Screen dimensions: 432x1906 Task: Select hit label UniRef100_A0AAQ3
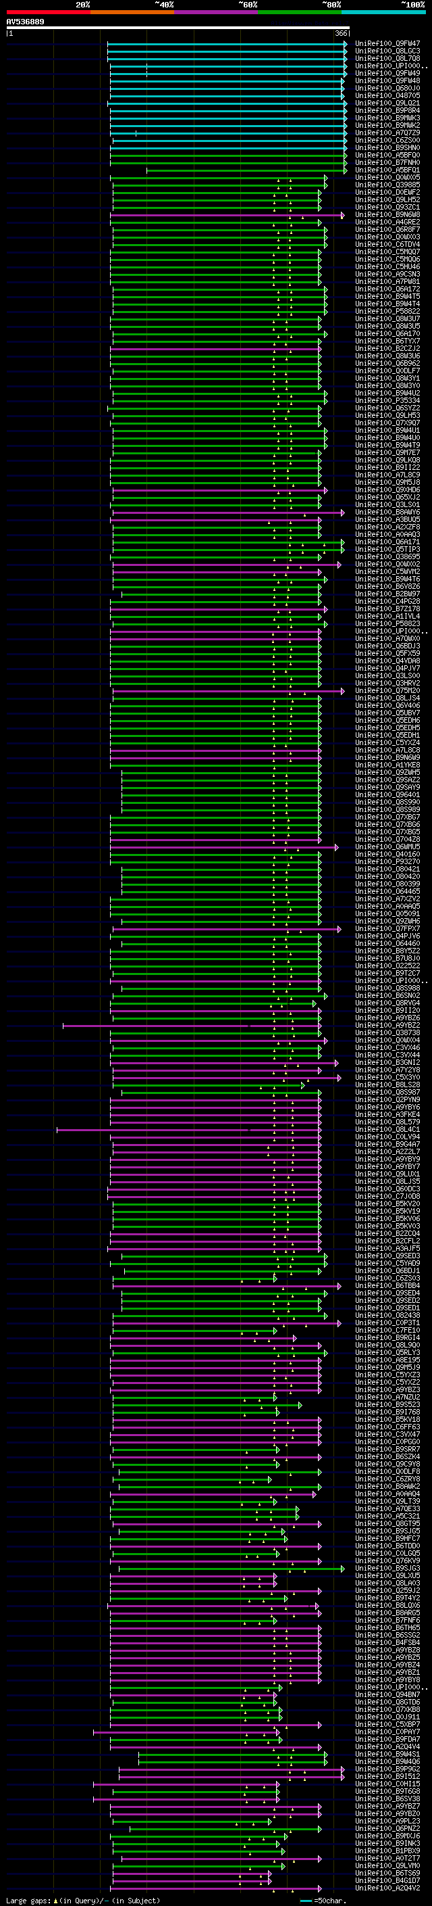click(387, 535)
